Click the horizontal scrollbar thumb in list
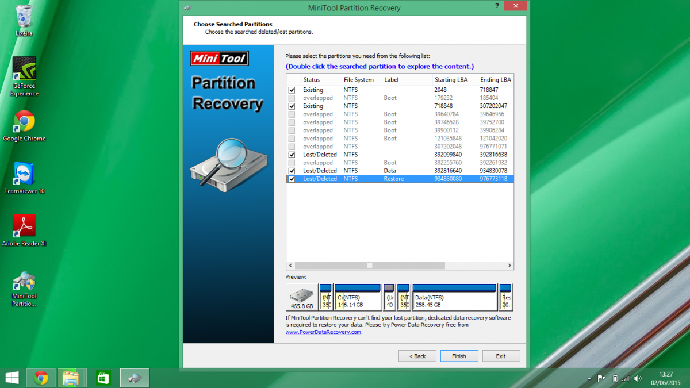Viewport: 690px width, 388px height. [370, 266]
